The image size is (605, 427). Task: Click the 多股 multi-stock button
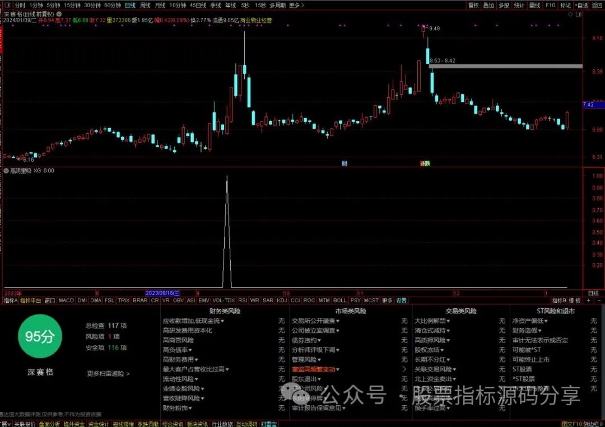pyautogui.click(x=504, y=6)
